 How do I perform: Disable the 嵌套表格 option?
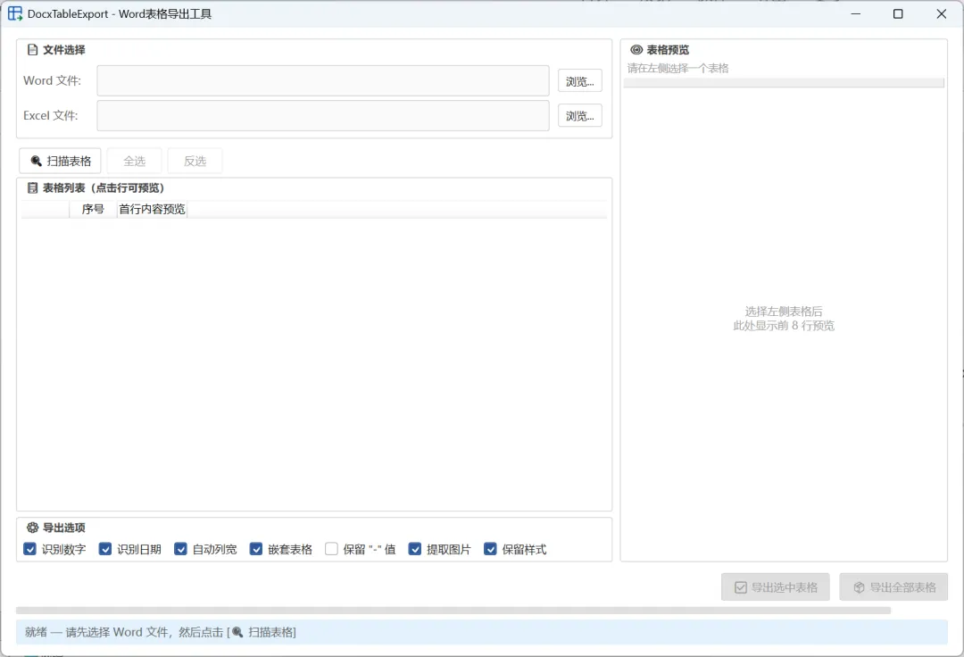coord(256,549)
